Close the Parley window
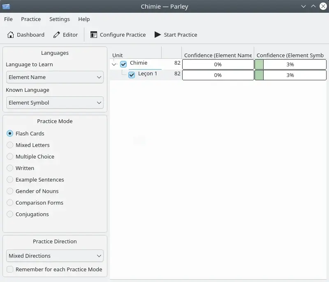 pos(323,6)
